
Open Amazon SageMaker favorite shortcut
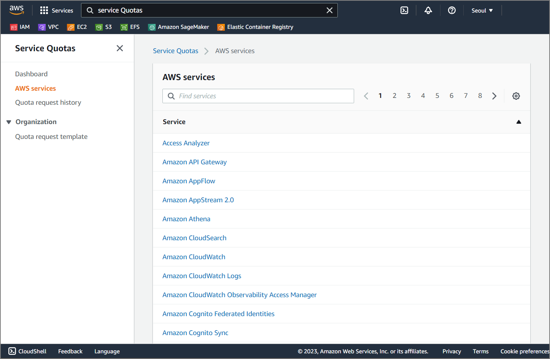click(178, 27)
